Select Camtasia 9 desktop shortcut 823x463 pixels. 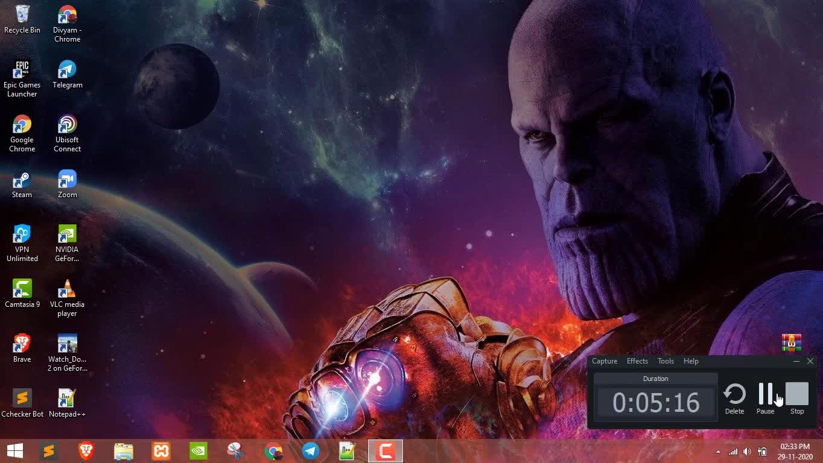(22, 294)
